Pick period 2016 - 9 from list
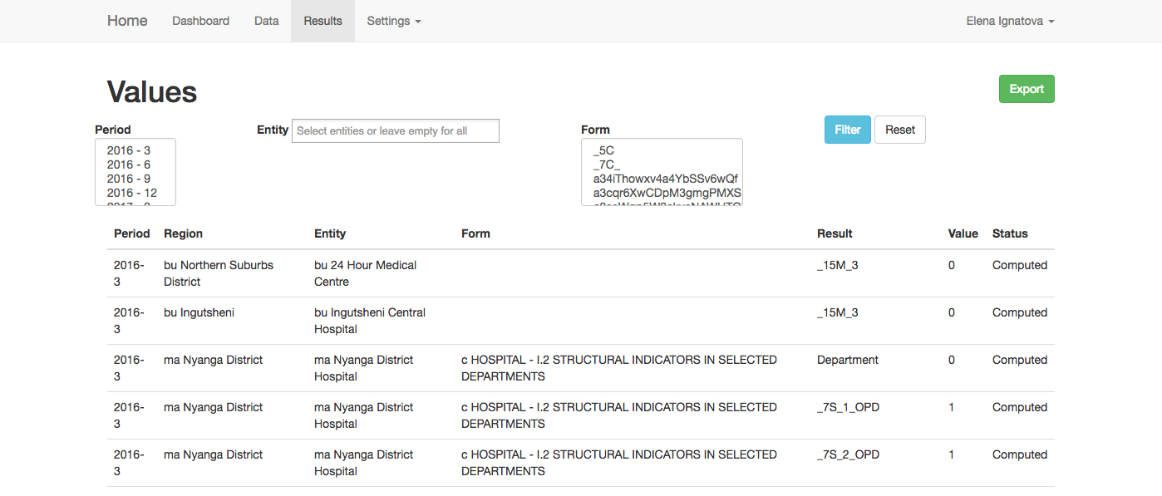 pyautogui.click(x=129, y=179)
